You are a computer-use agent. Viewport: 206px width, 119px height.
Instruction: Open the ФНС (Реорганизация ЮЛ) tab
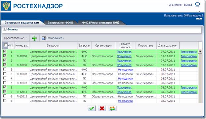tap(101, 22)
